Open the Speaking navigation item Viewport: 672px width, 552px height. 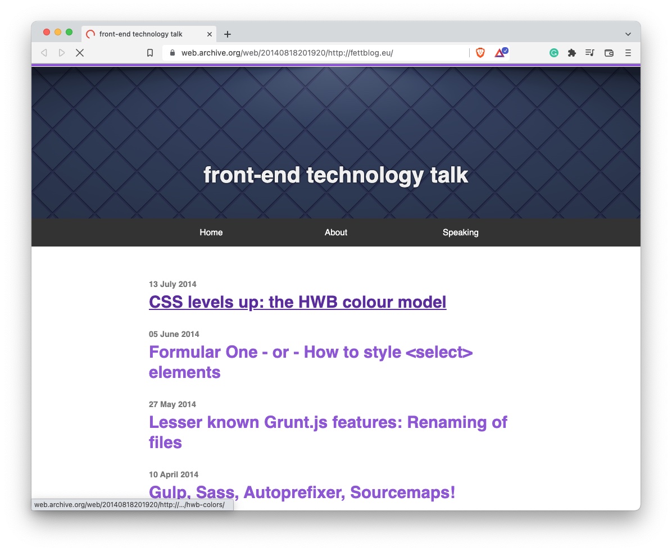click(460, 232)
